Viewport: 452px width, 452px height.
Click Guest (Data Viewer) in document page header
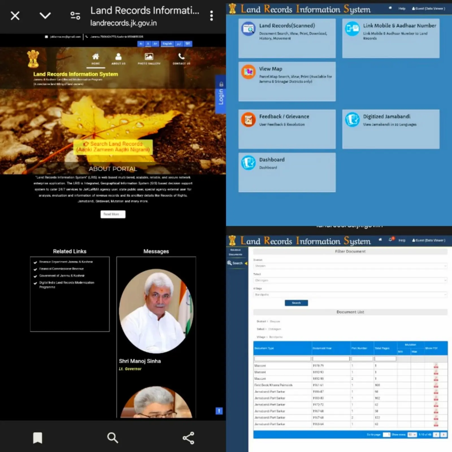(428, 240)
